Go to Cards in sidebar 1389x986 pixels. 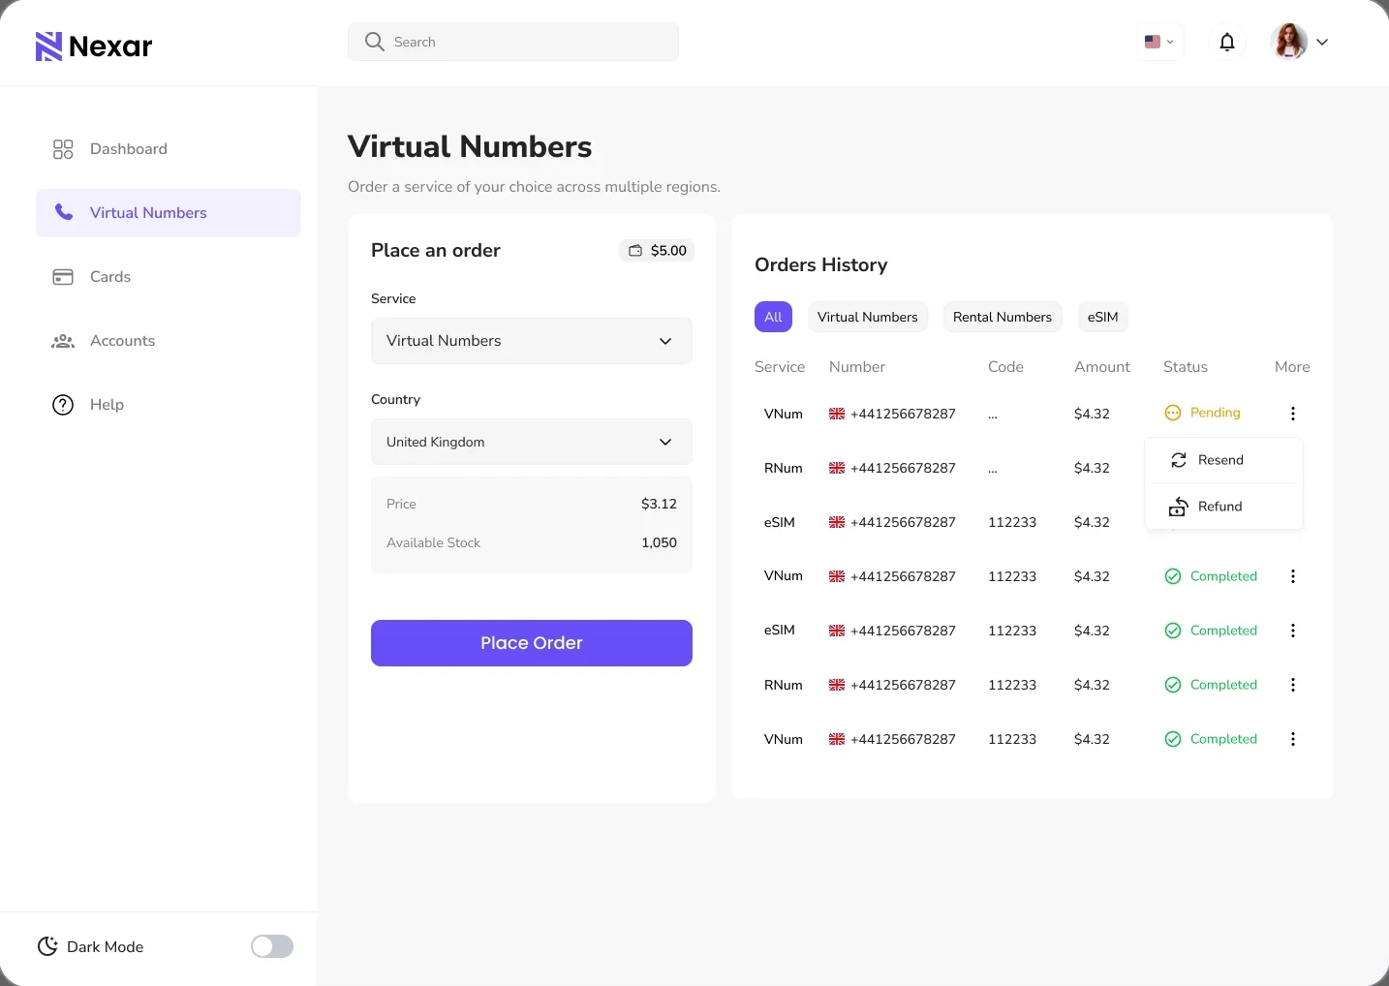pos(169,277)
